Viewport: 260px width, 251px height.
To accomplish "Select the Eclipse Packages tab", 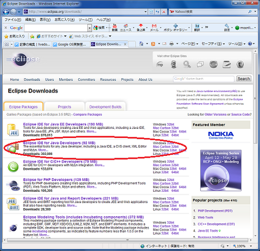I will (23, 107).
